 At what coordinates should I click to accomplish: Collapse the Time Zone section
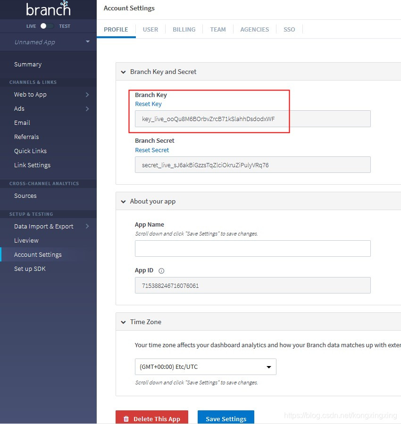123,322
